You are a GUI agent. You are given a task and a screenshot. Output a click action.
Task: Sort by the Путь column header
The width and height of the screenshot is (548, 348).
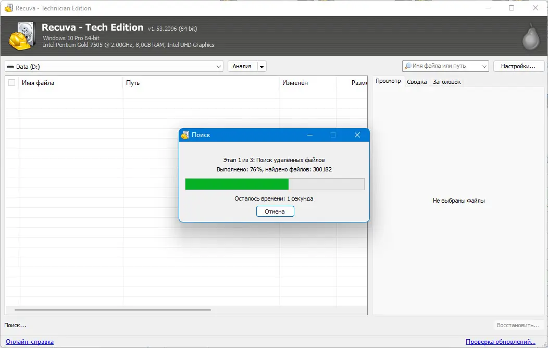[201, 83]
